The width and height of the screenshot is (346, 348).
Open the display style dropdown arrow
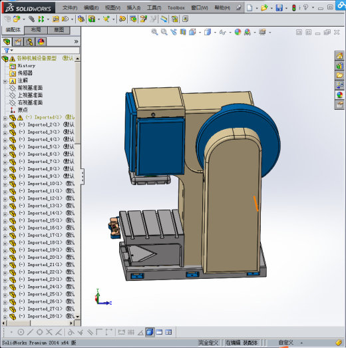[215, 33]
